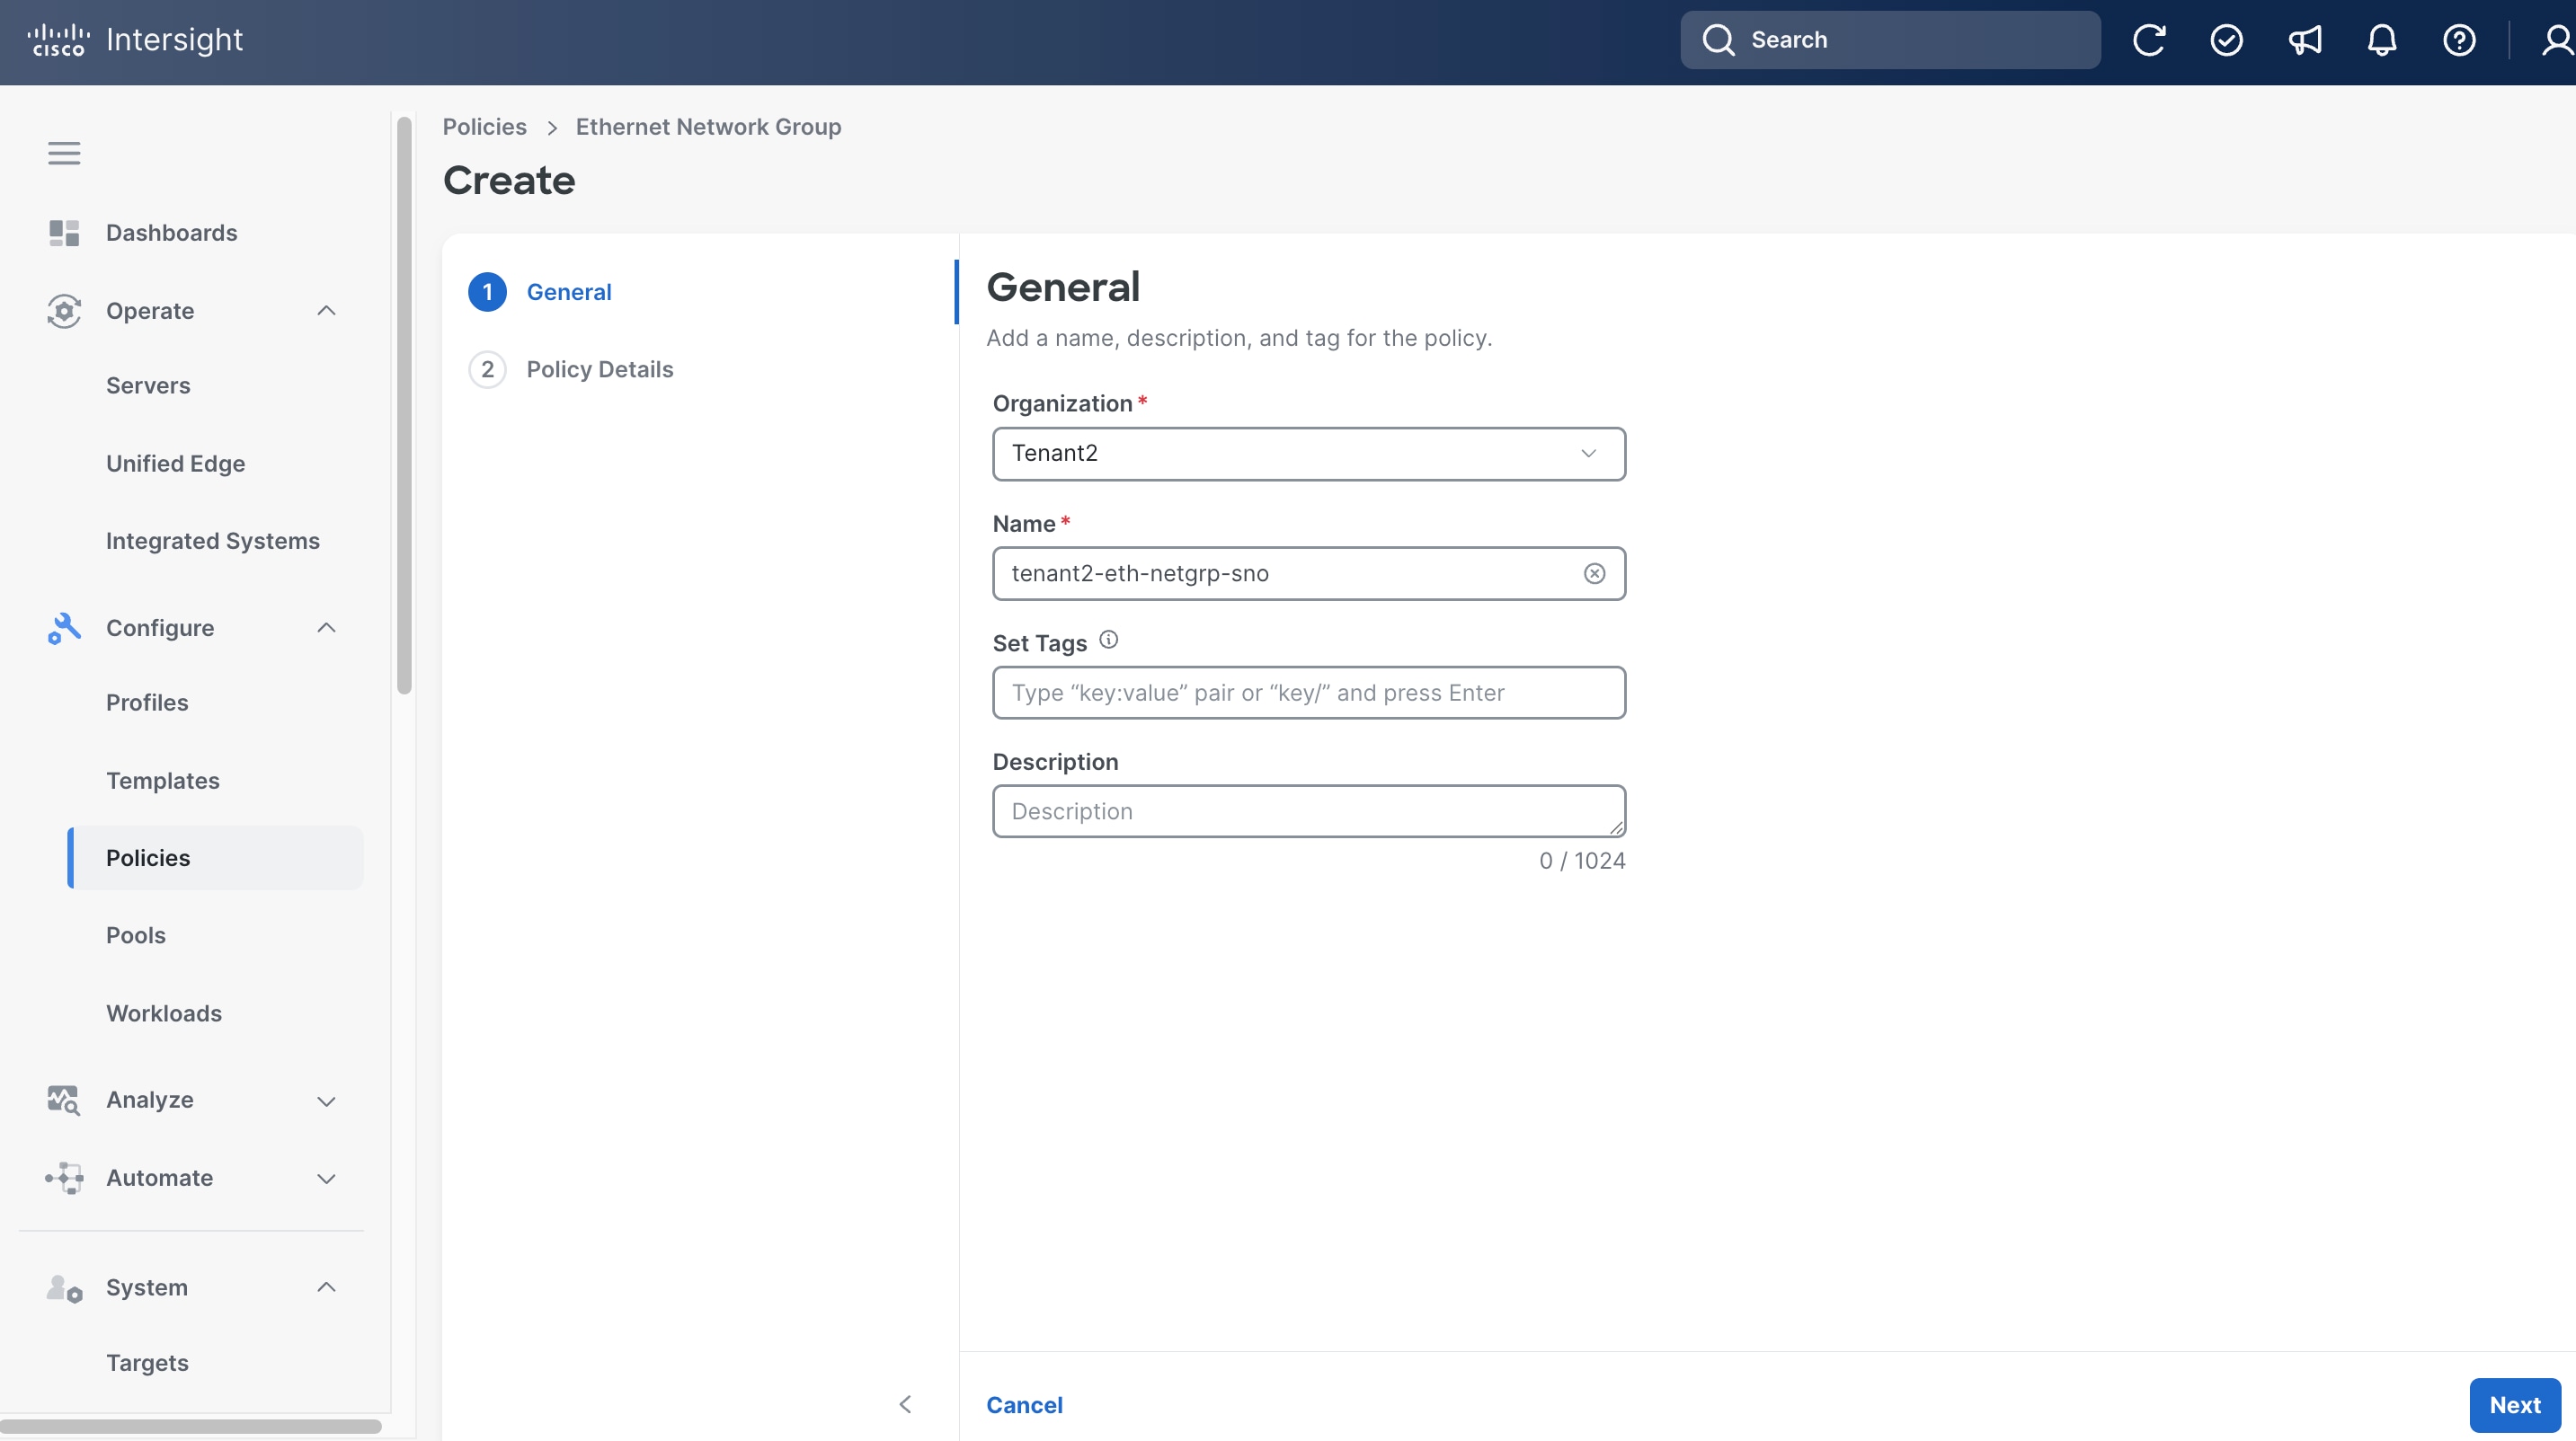This screenshot has height=1441, width=2576.
Task: Click the sidebar vertical scrollbar
Action: click(404, 404)
